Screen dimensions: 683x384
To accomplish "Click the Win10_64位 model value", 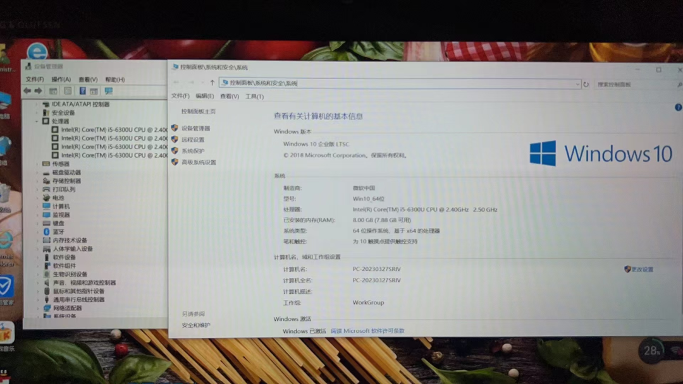I will 369,199.
